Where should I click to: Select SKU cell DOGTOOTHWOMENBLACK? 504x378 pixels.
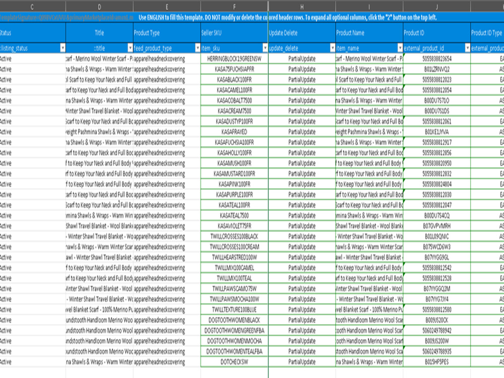click(234, 320)
